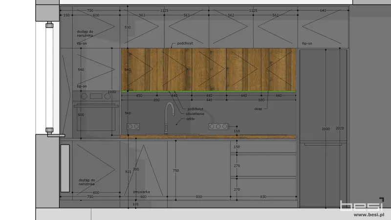This screenshot has height=220, width=391.
Task: Select the 921 countertop height dimension
Action: click(128, 172)
